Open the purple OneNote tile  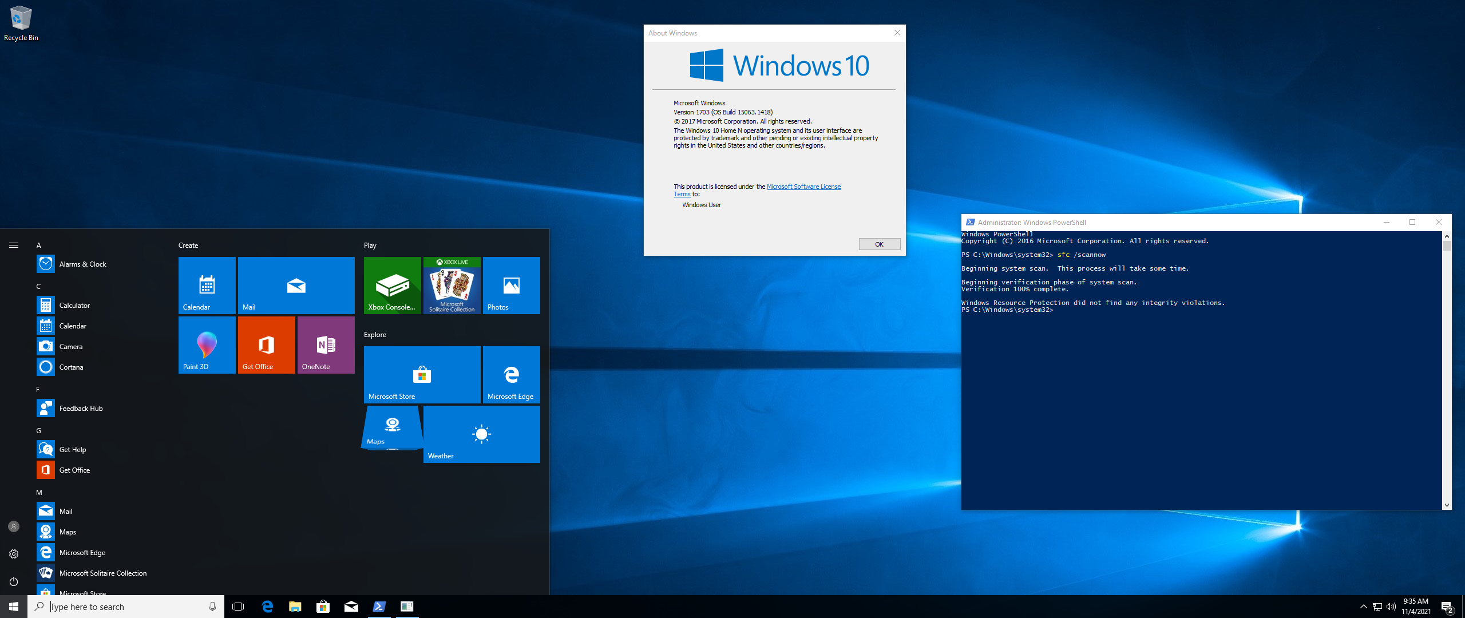tap(326, 345)
